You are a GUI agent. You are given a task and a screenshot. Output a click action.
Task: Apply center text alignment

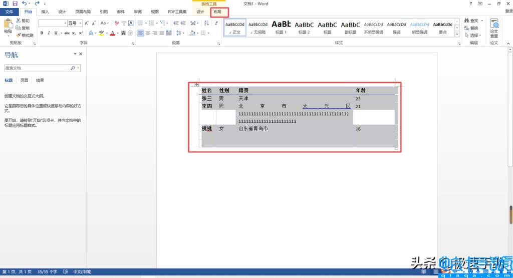pos(148,33)
